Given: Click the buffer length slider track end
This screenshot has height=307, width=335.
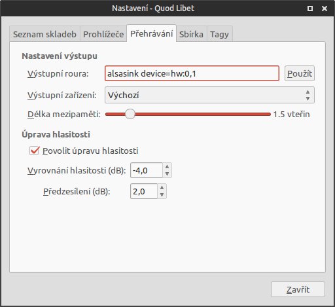Looking at the screenshot, I should coord(269,114).
